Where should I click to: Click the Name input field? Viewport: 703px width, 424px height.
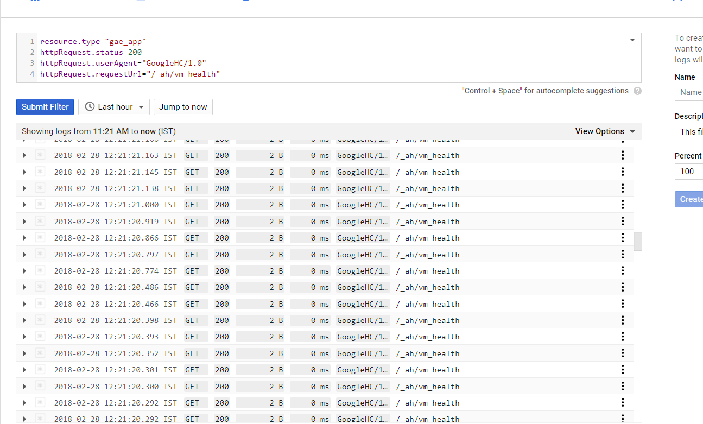pos(692,92)
